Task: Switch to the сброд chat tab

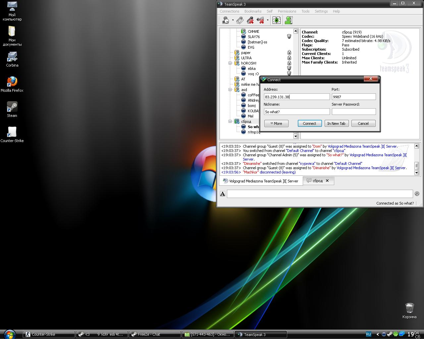Action: [317, 181]
